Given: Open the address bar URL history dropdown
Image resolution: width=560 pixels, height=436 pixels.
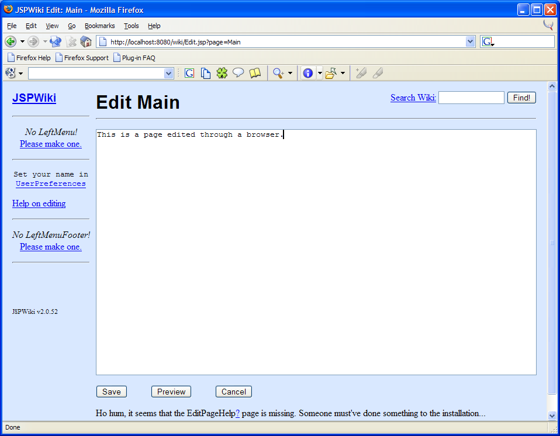Looking at the screenshot, I should click(x=470, y=41).
